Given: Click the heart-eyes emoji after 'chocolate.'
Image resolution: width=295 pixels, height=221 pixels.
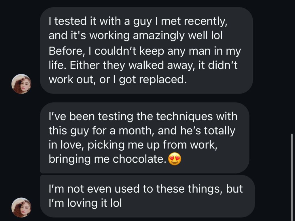Looking at the screenshot, I should pyautogui.click(x=175, y=159).
